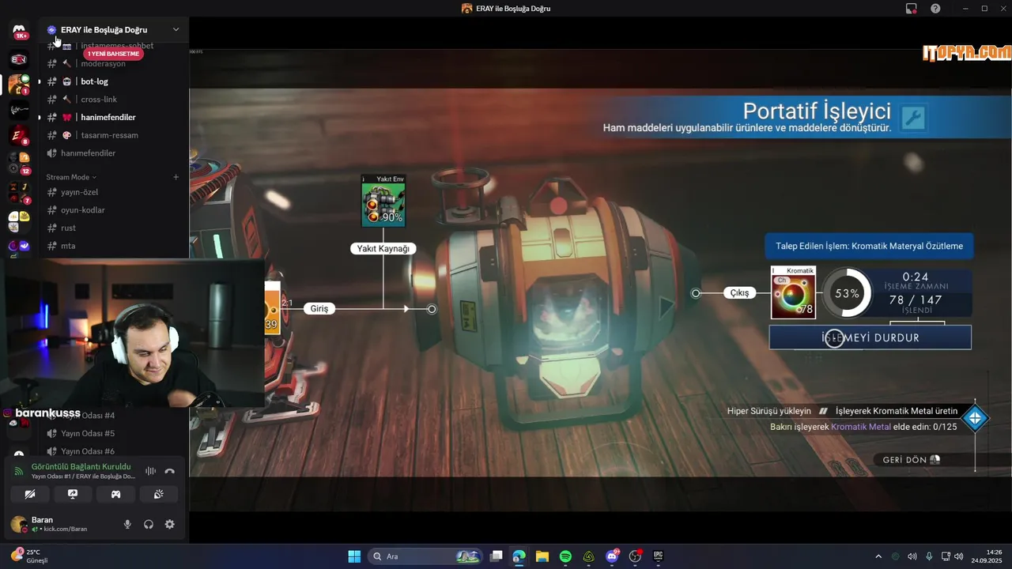The height and width of the screenshot is (569, 1012).
Task: Click Baran's user avatar
Action: click(x=18, y=524)
